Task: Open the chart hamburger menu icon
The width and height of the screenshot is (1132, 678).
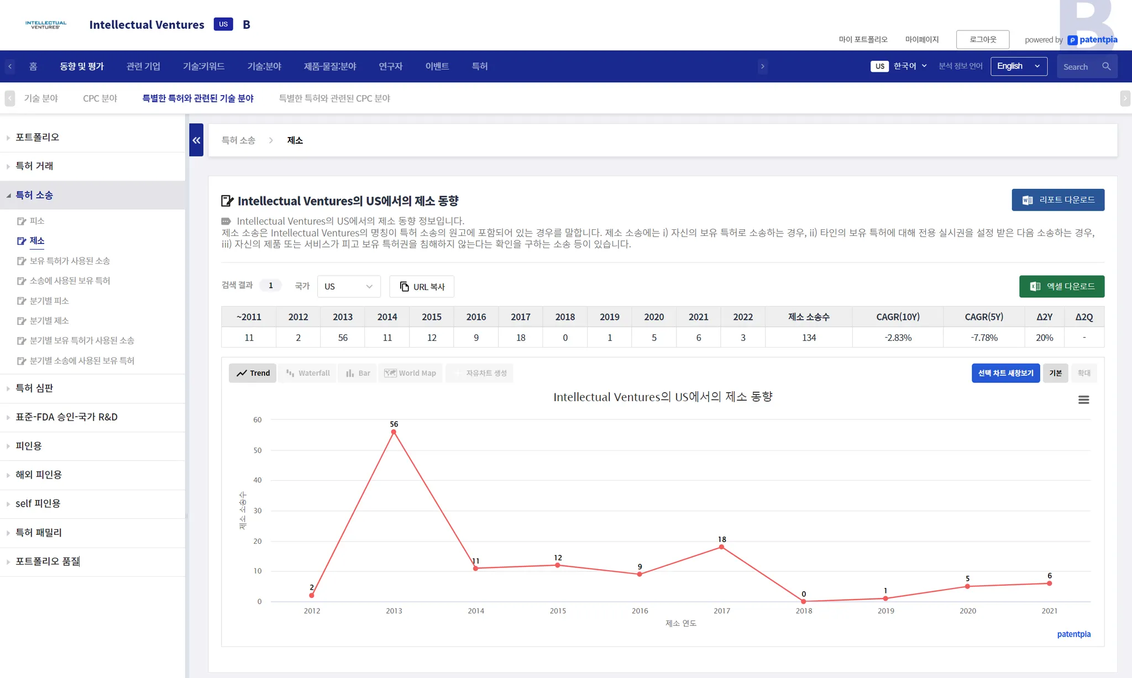Action: pos(1083,400)
